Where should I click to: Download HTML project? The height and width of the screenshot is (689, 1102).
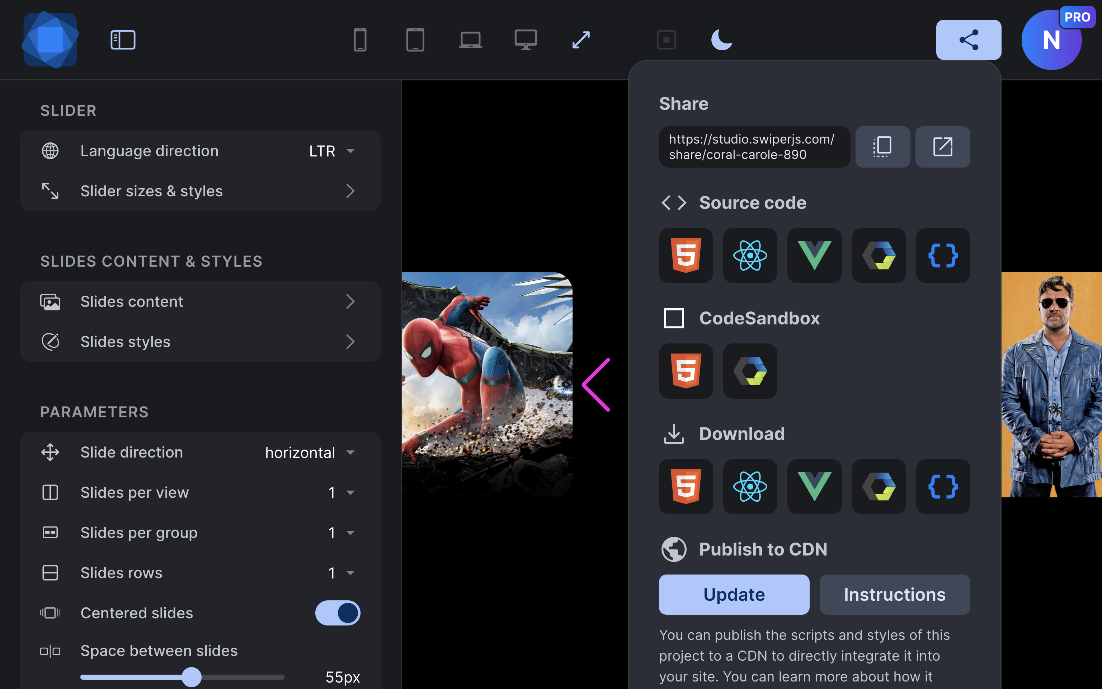(686, 486)
